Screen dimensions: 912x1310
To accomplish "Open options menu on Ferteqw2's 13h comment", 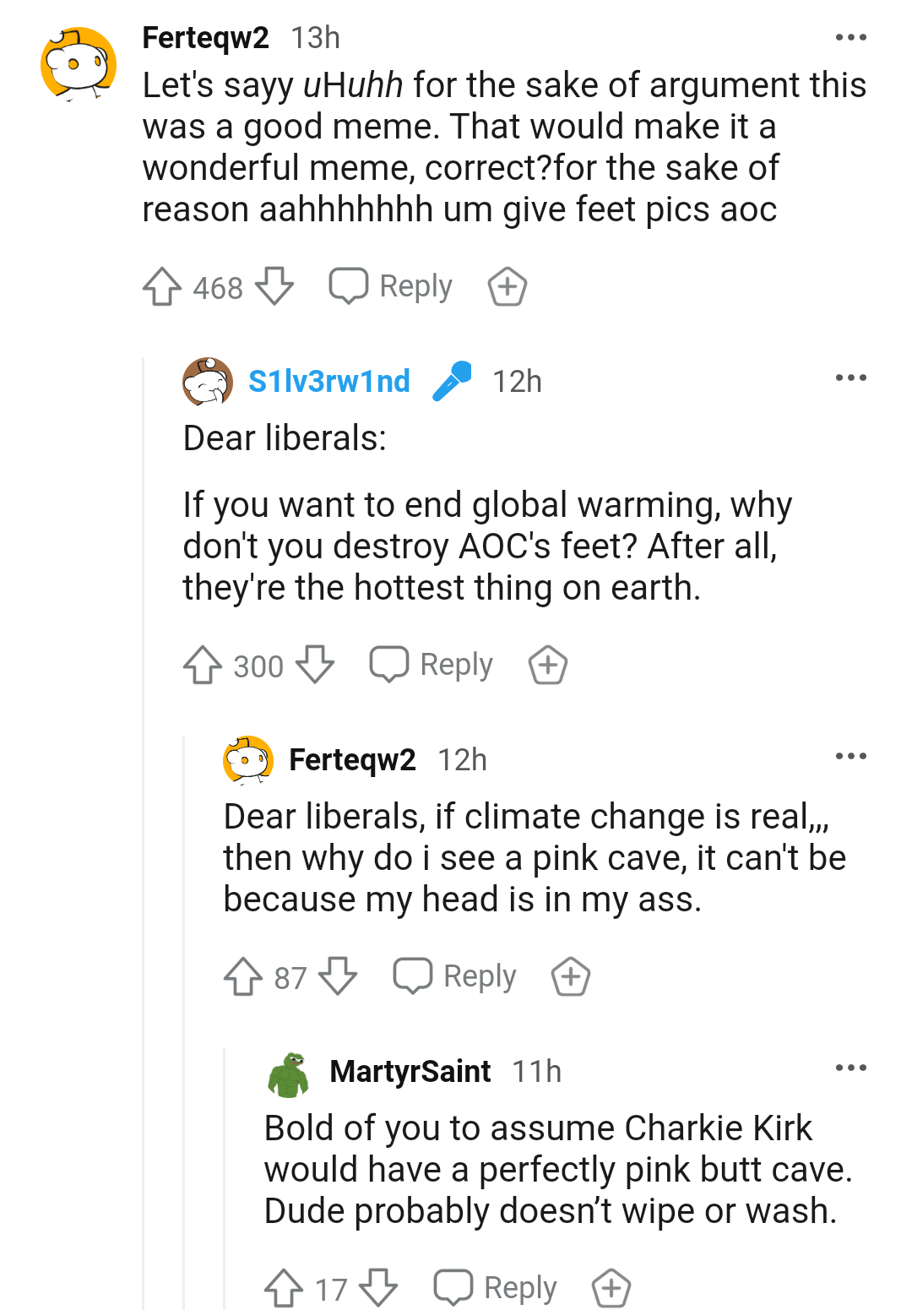I will click(x=850, y=37).
